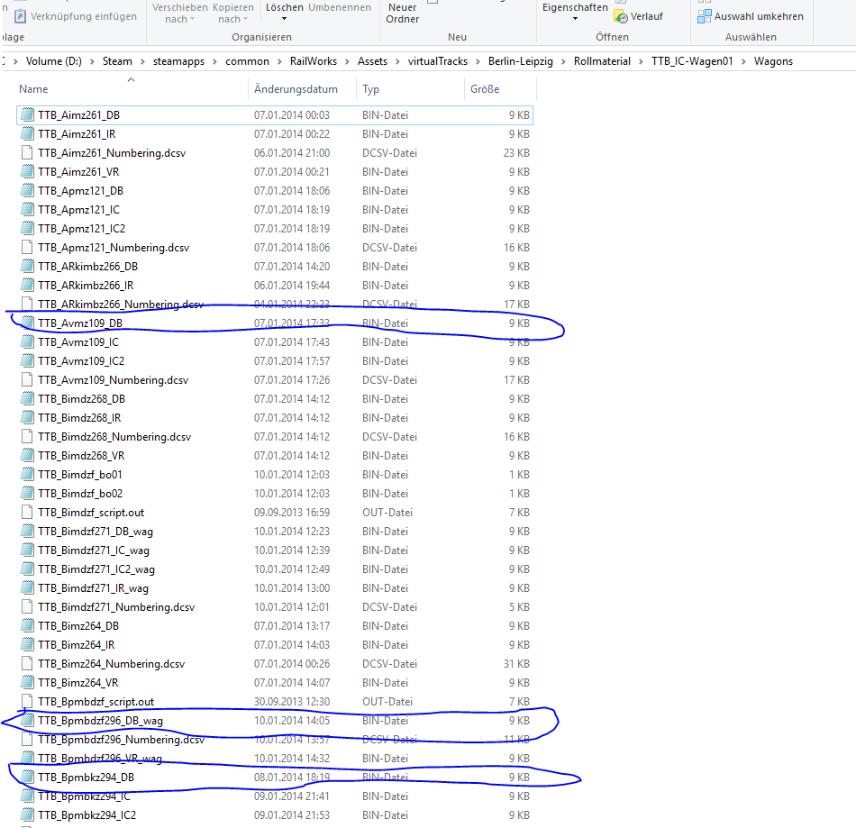Select the TTB_Aimz261_Numbering.dcsv file icon
The image size is (856, 828).
(27, 153)
